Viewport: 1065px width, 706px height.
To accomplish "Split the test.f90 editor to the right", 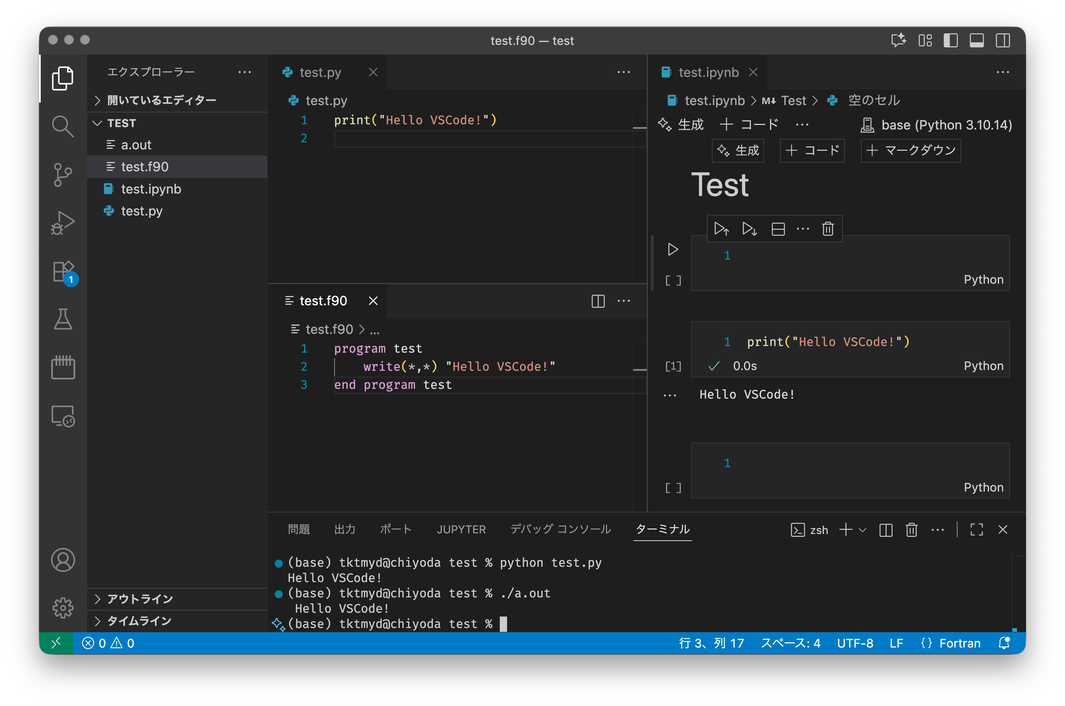I will click(598, 301).
